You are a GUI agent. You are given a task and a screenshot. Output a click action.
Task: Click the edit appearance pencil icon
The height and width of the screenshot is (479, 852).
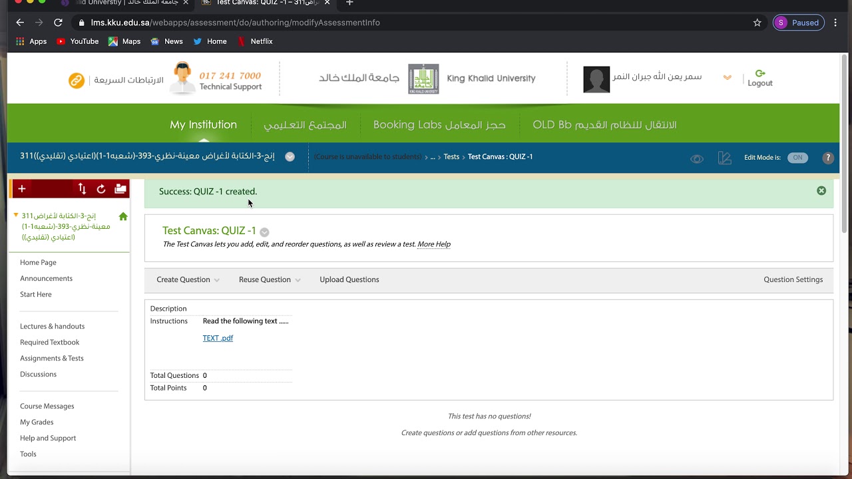pos(725,158)
